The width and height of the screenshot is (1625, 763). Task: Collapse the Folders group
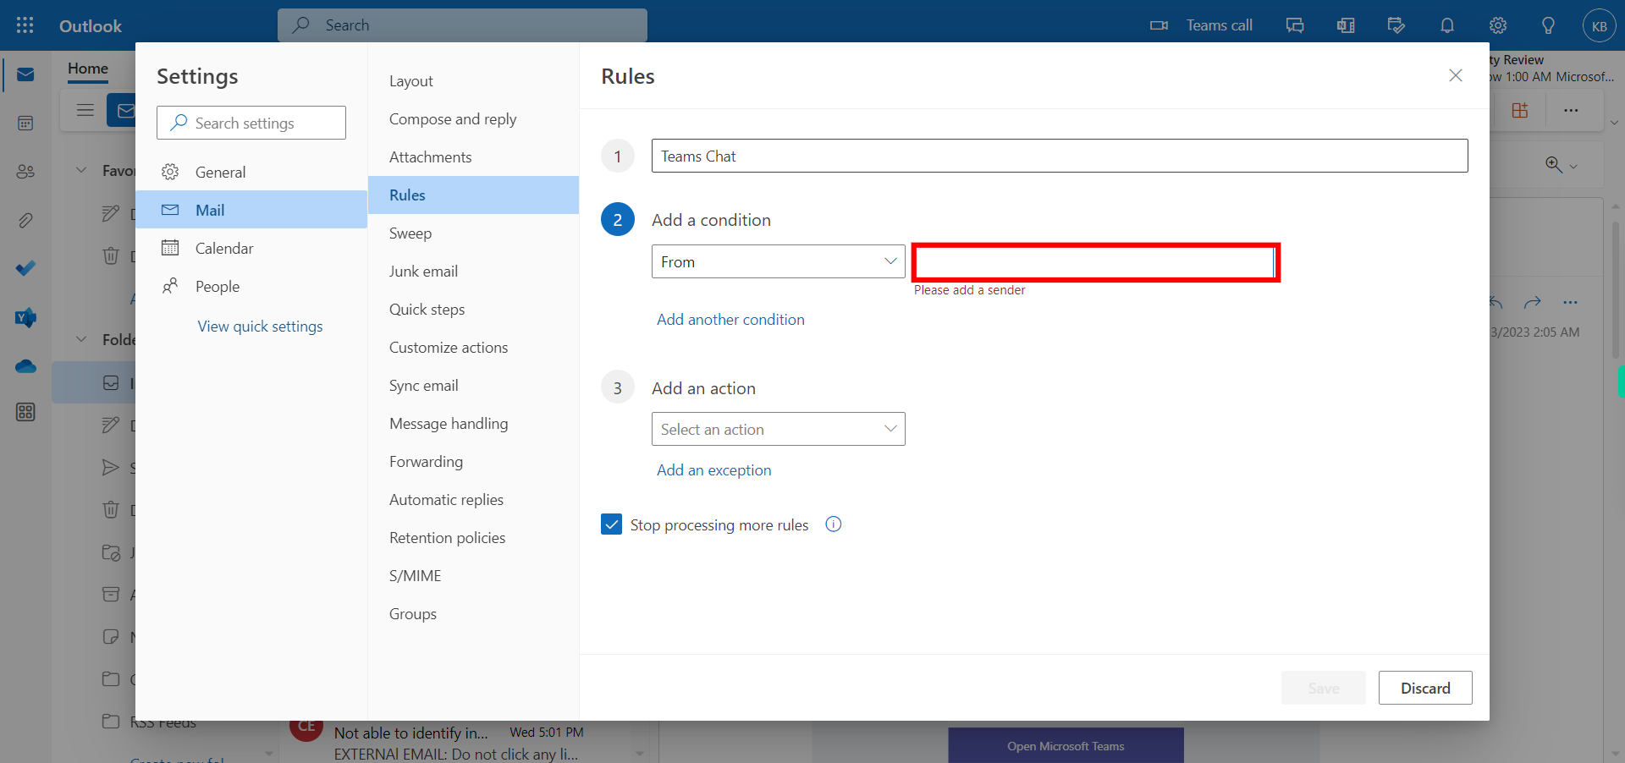(x=81, y=339)
